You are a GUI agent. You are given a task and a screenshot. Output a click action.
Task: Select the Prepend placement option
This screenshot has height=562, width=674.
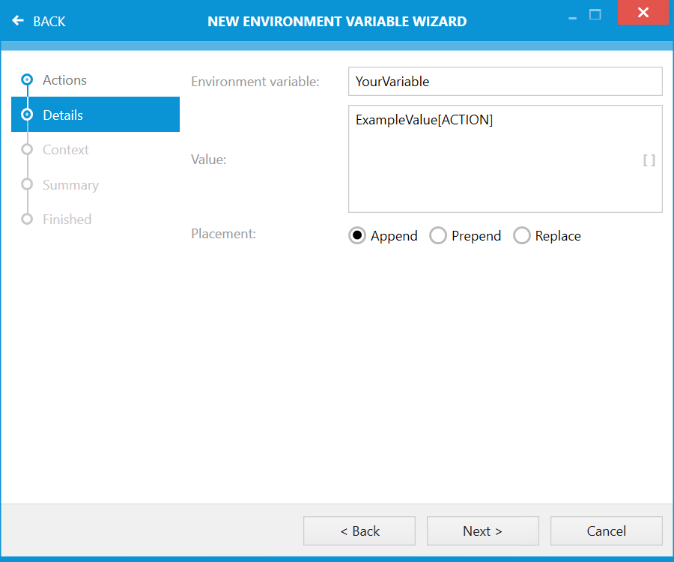pyautogui.click(x=438, y=235)
